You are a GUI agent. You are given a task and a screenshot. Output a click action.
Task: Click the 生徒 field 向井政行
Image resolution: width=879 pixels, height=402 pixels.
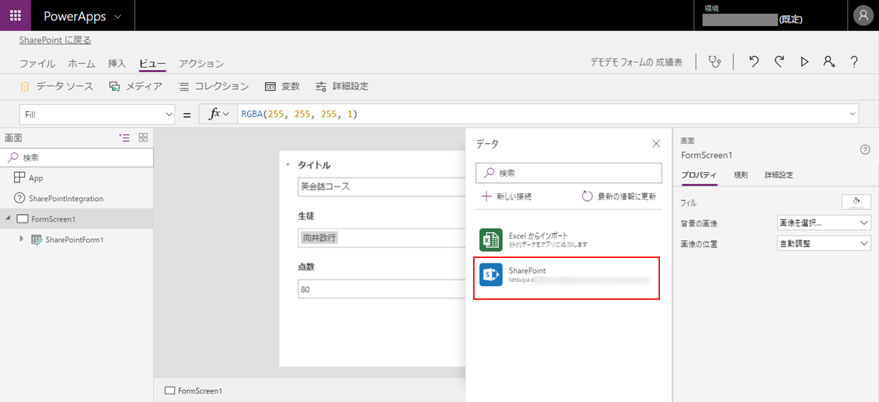point(382,237)
